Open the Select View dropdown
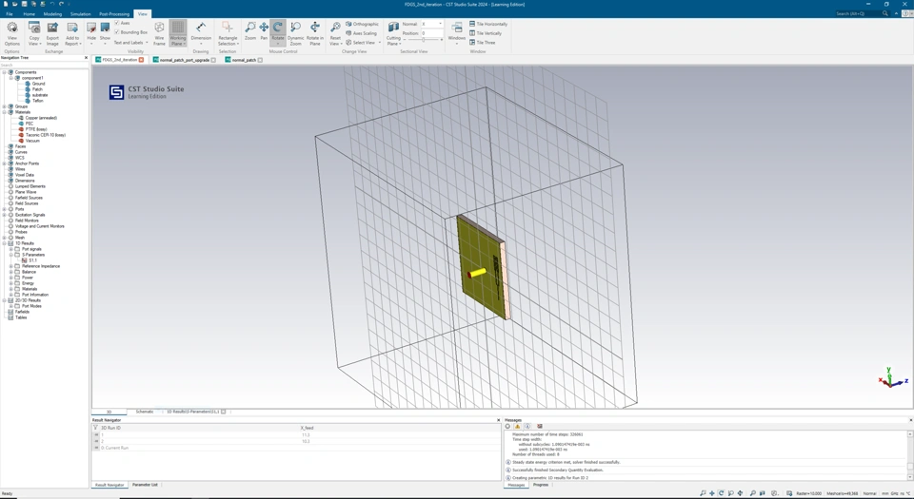Image resolution: width=914 pixels, height=499 pixels. coord(363,43)
